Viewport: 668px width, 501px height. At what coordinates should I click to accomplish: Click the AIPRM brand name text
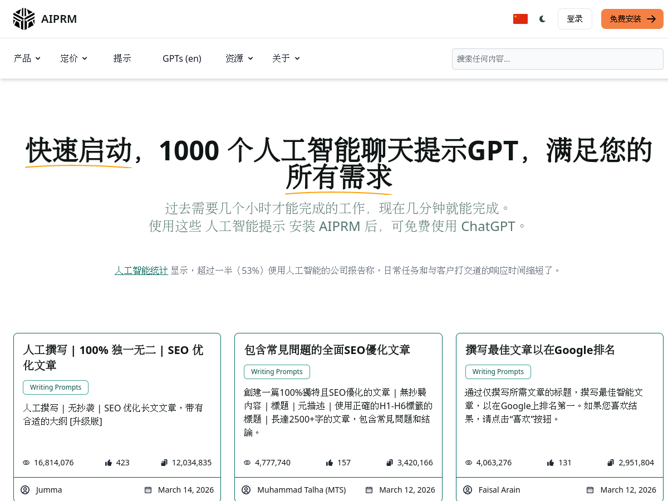[x=59, y=19]
